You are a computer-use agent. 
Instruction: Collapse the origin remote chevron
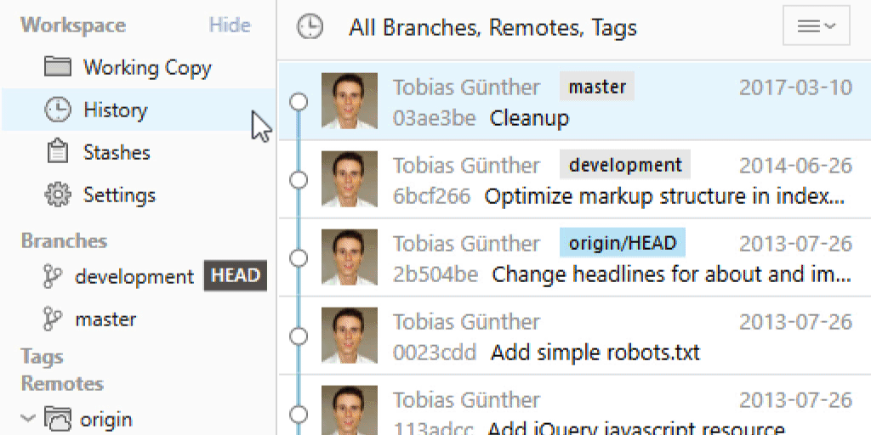[x=28, y=418]
